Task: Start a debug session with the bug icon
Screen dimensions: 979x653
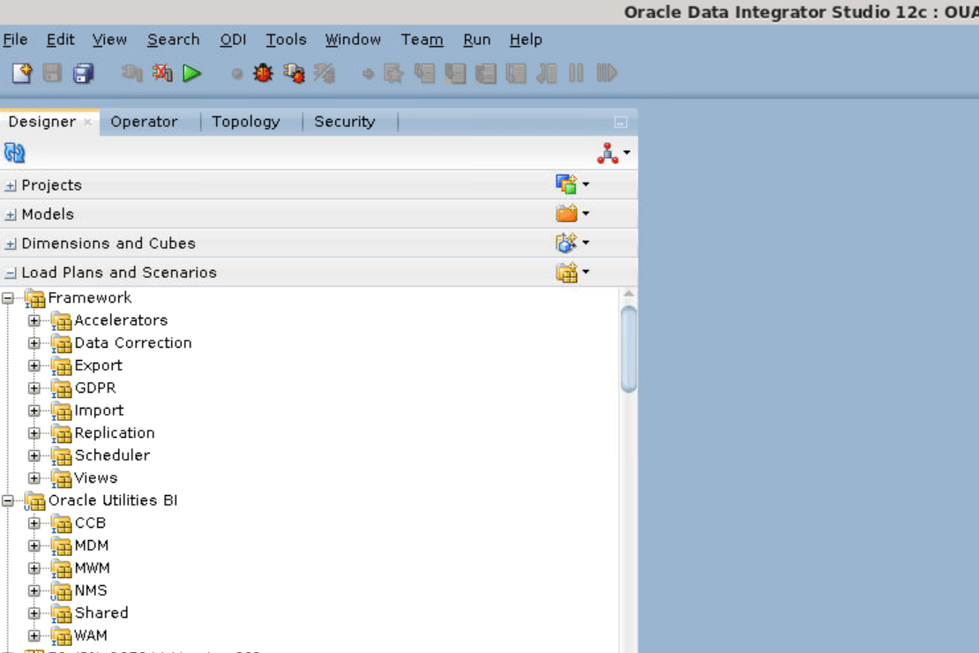Action: [262, 73]
